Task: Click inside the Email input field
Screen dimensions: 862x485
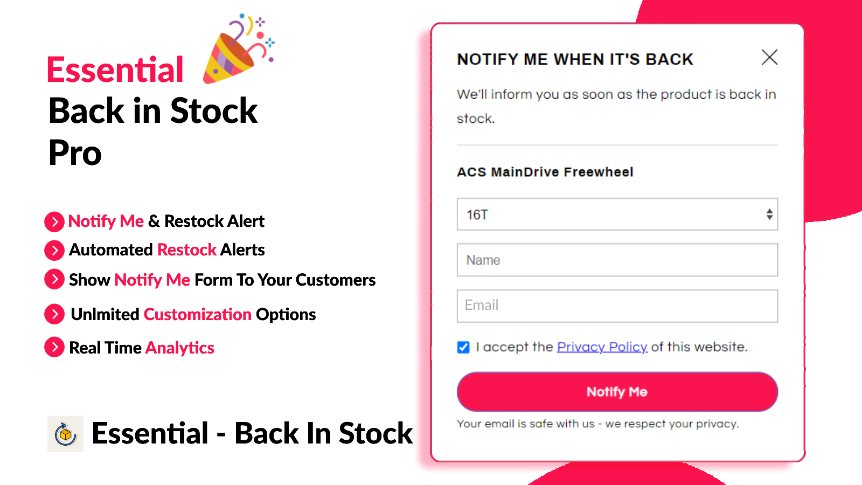Action: click(617, 306)
